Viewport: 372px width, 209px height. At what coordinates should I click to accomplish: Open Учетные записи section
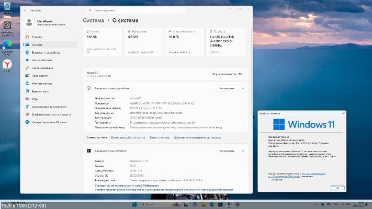point(41,83)
